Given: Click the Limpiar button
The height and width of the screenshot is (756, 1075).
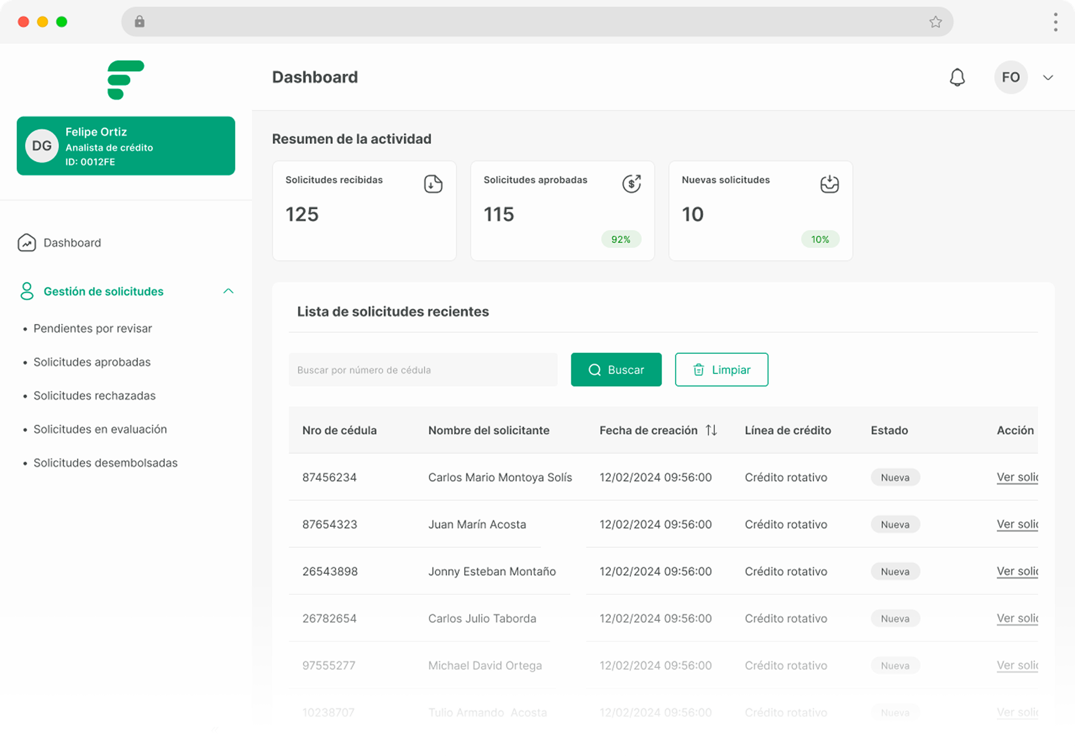Looking at the screenshot, I should pyautogui.click(x=721, y=370).
